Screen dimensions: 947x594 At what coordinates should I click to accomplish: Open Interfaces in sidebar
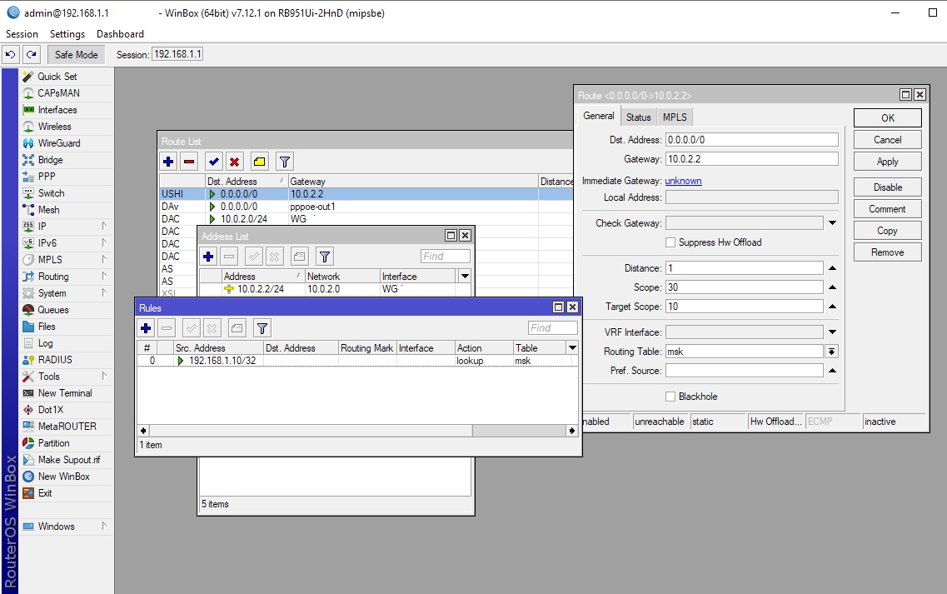57,110
